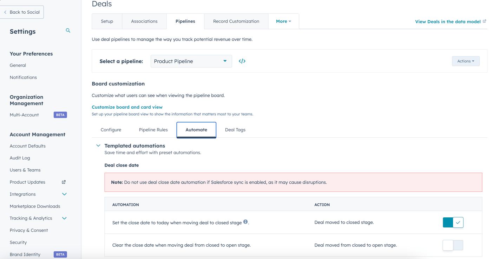Screen dimensions: 493x259
Task: Open the Settings search magnifier icon
Action: (68, 30)
